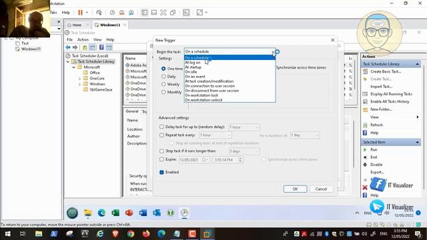The image size is (427, 240).
Task: Enable 'Delay task for up to' checkbox
Action: [x=161, y=127]
